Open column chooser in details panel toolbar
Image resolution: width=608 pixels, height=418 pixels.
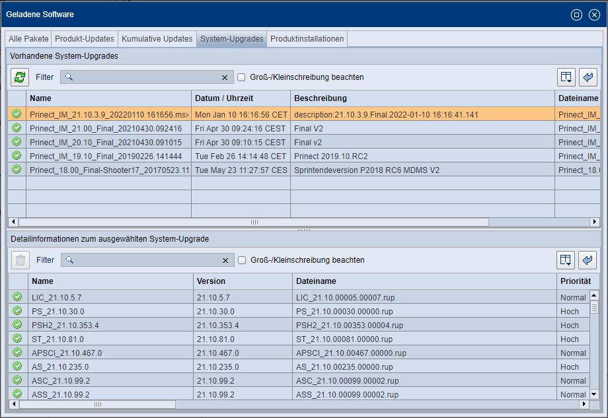(565, 260)
